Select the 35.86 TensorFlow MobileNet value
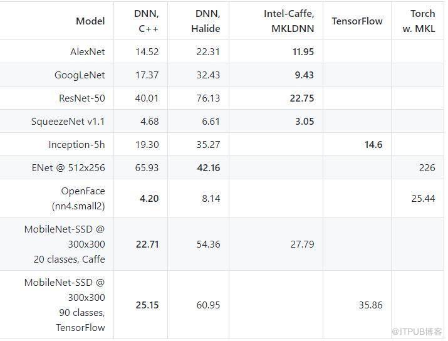The height and width of the screenshot is (341, 448). [370, 305]
